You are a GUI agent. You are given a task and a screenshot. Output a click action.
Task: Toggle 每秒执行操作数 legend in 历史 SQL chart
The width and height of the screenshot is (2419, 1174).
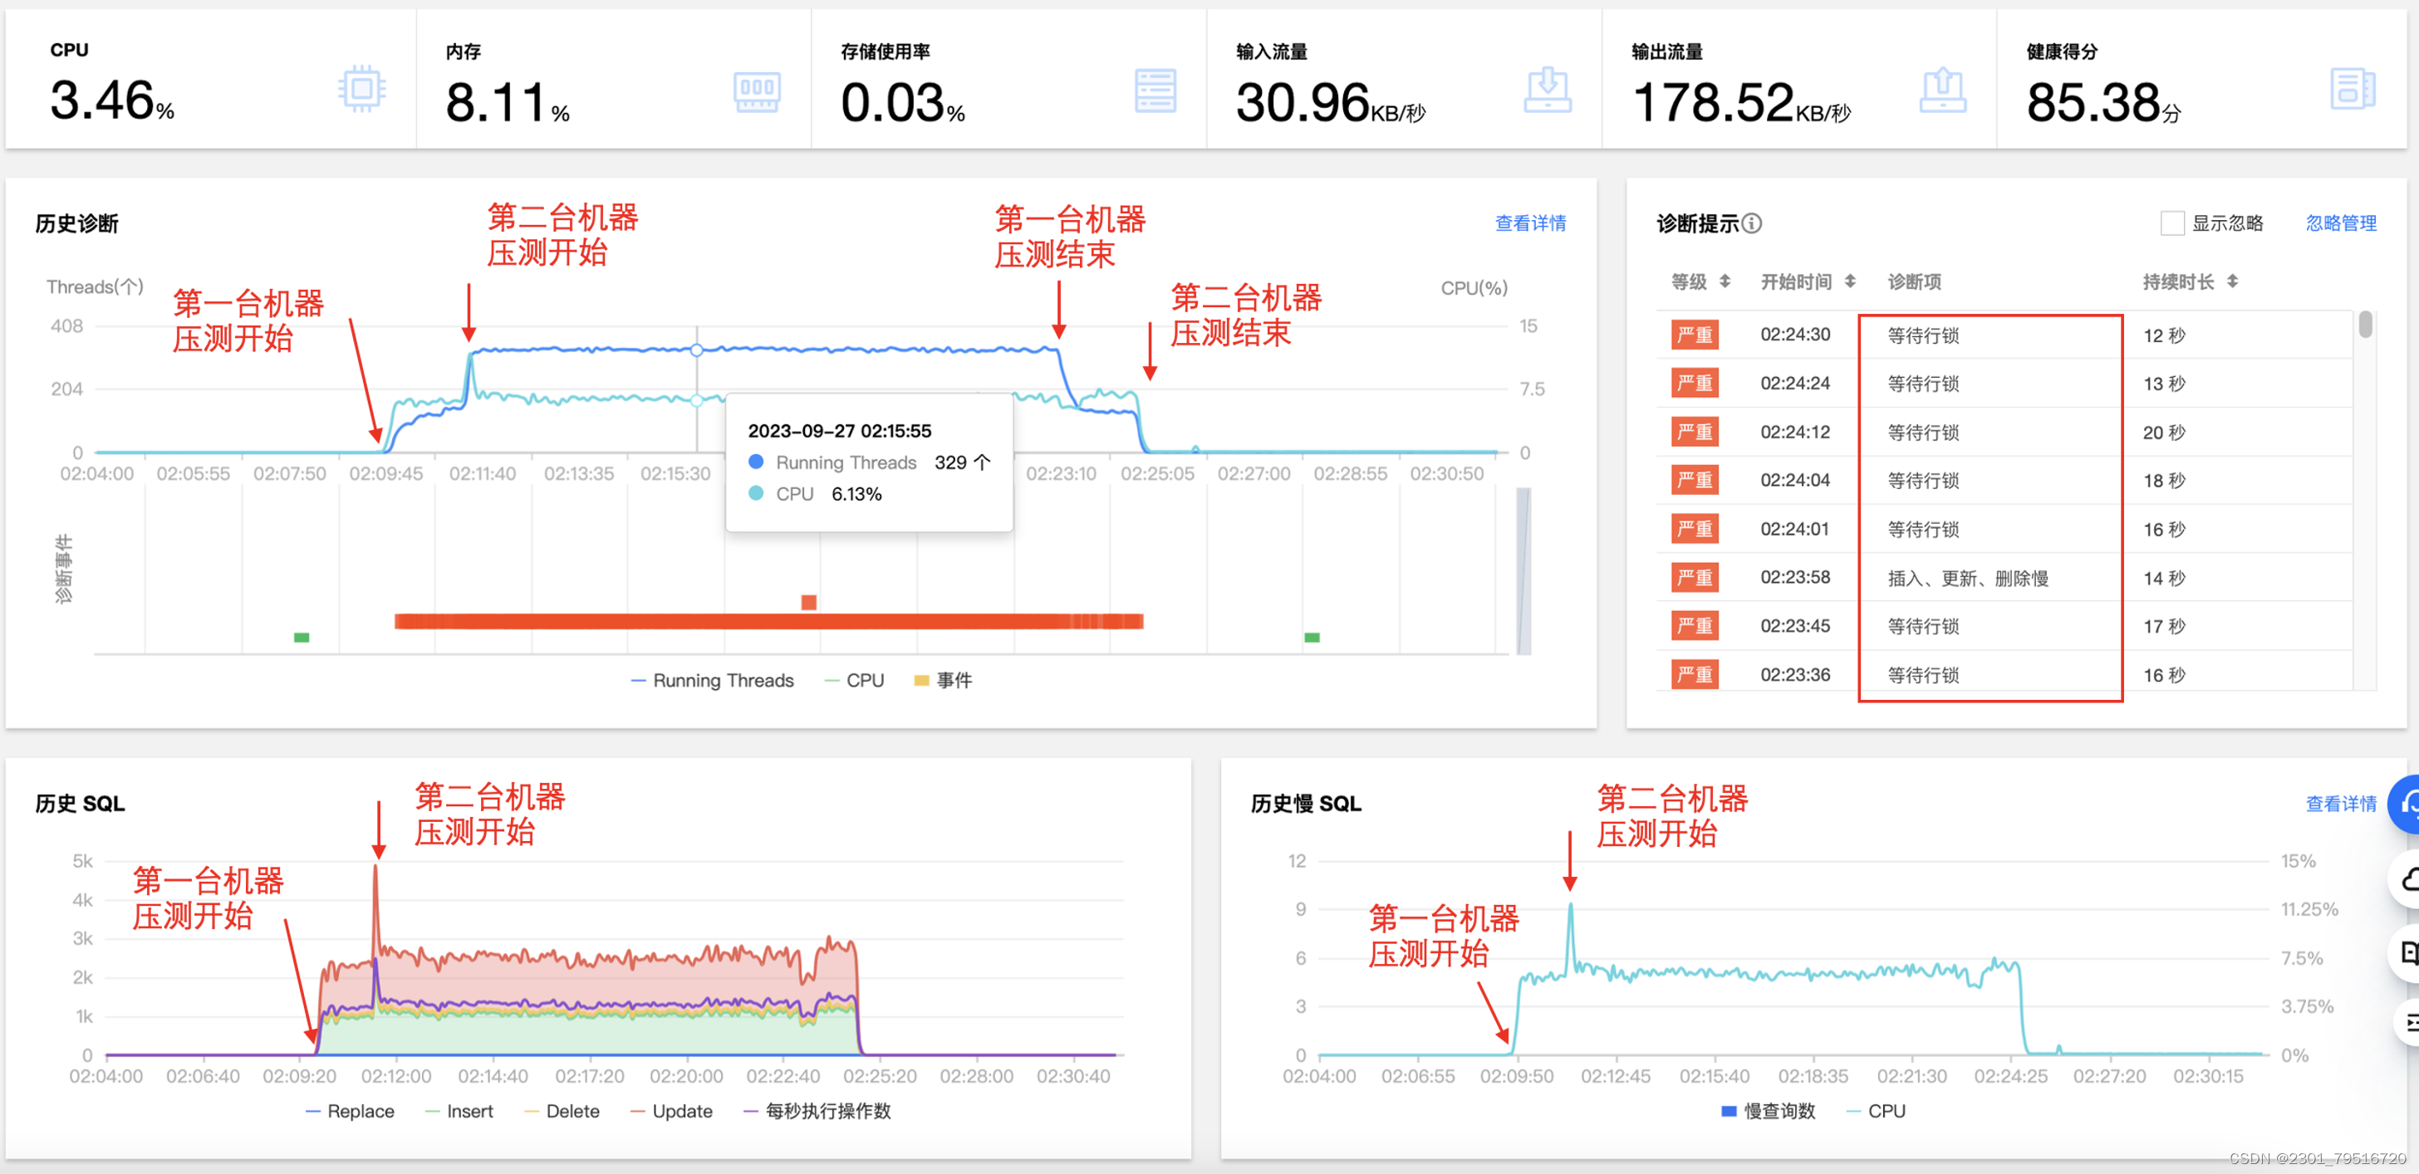(x=817, y=1111)
